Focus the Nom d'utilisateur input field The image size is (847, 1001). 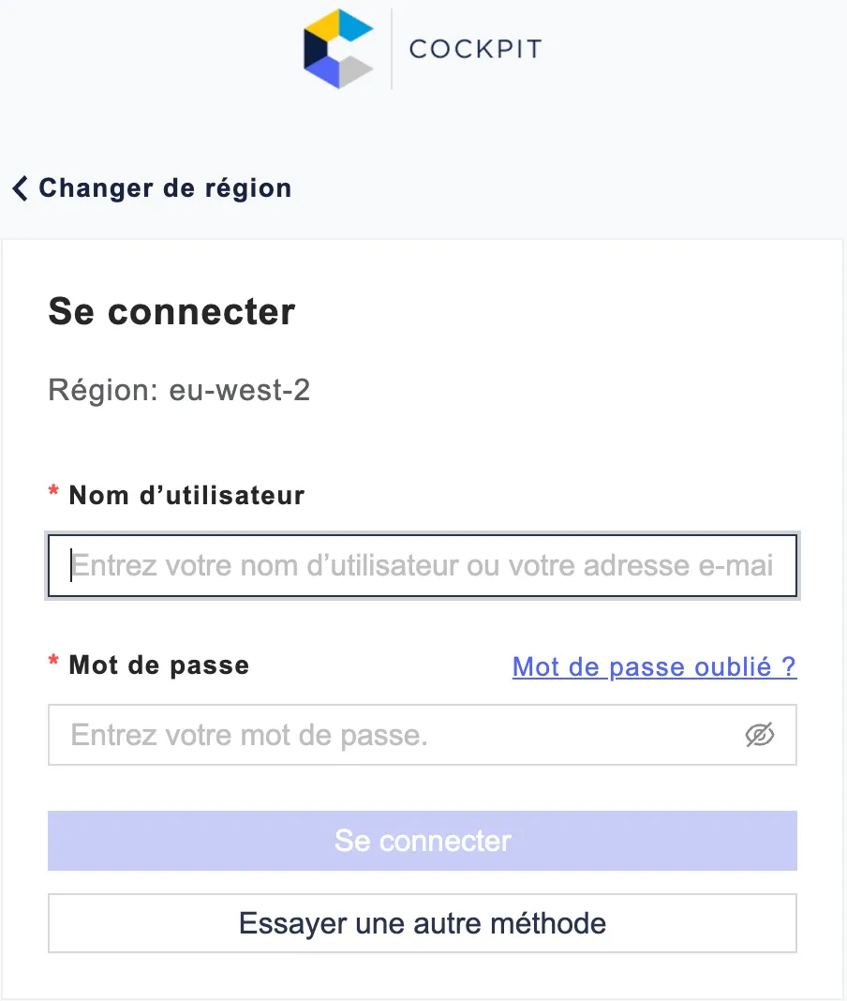[423, 566]
